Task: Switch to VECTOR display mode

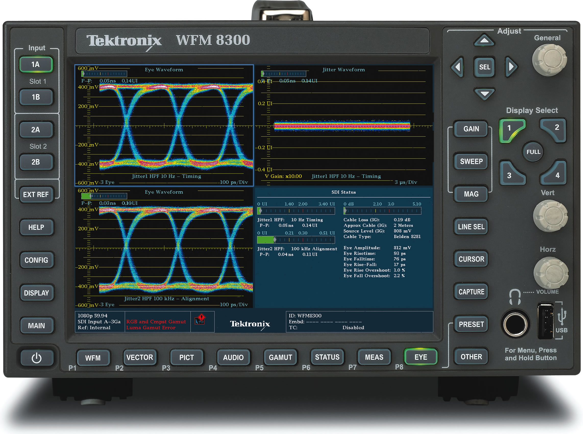Action: 140,357
